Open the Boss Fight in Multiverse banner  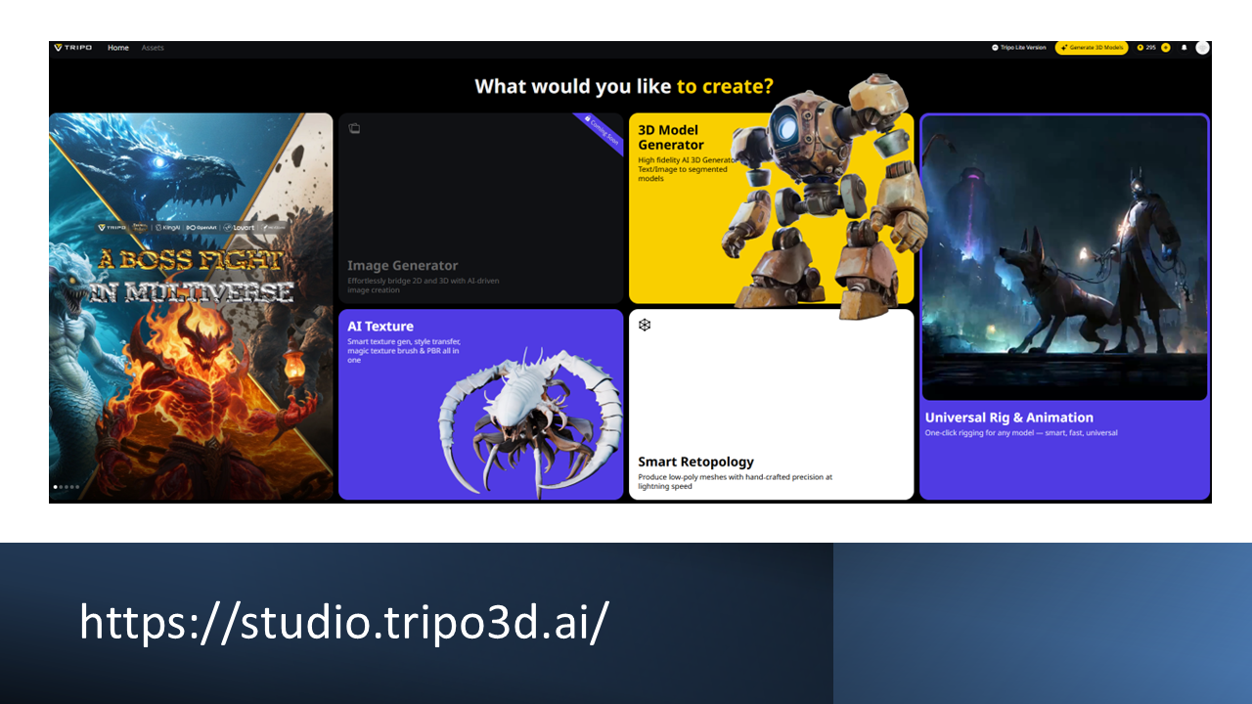191,306
